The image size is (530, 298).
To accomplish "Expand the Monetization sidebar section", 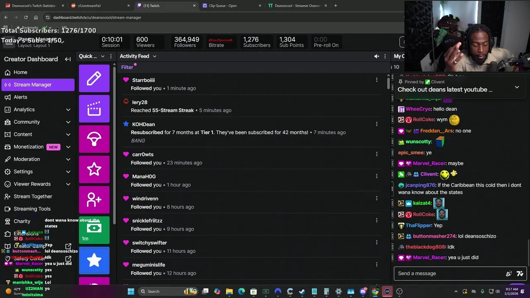I will [68, 147].
